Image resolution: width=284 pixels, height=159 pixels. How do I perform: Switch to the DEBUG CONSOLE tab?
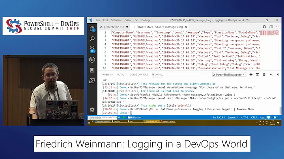click(138, 74)
